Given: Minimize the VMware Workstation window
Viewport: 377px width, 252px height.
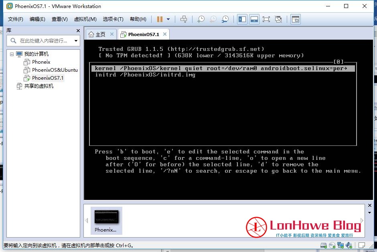Looking at the screenshot, I should 328,6.
